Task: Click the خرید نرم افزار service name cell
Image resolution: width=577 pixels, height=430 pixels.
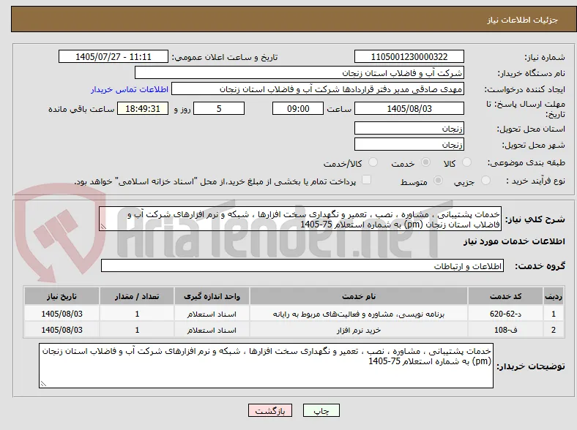Action: point(359,330)
